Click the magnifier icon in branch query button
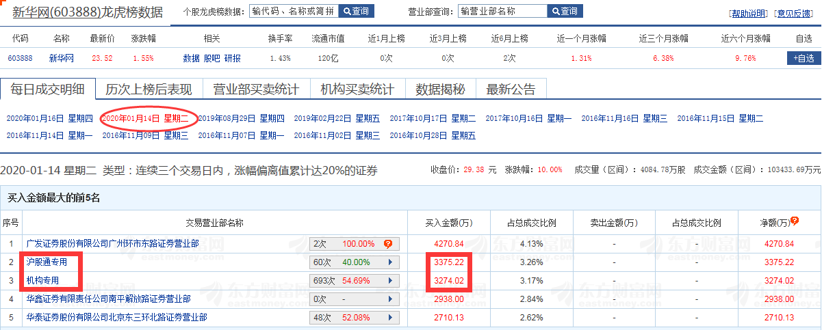The image size is (822, 330). tap(556, 12)
